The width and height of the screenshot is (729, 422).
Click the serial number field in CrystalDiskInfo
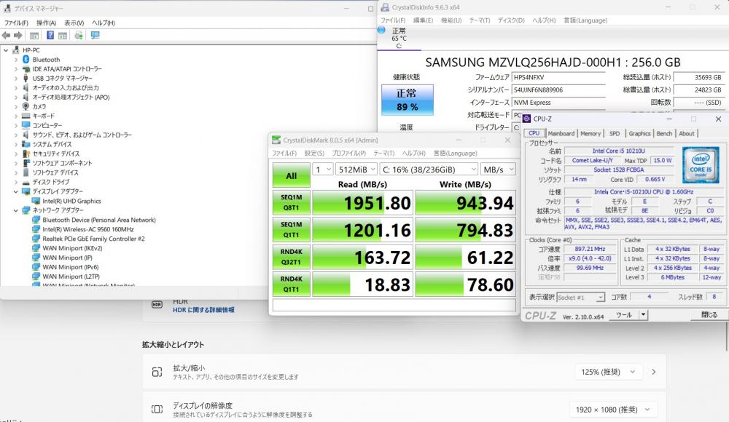[558, 90]
